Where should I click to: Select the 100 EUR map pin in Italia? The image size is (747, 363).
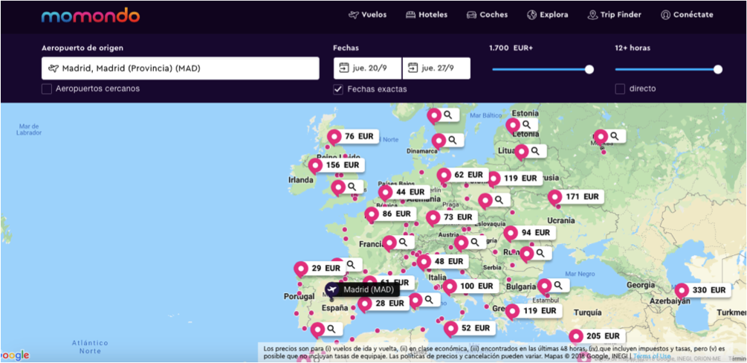(470, 286)
